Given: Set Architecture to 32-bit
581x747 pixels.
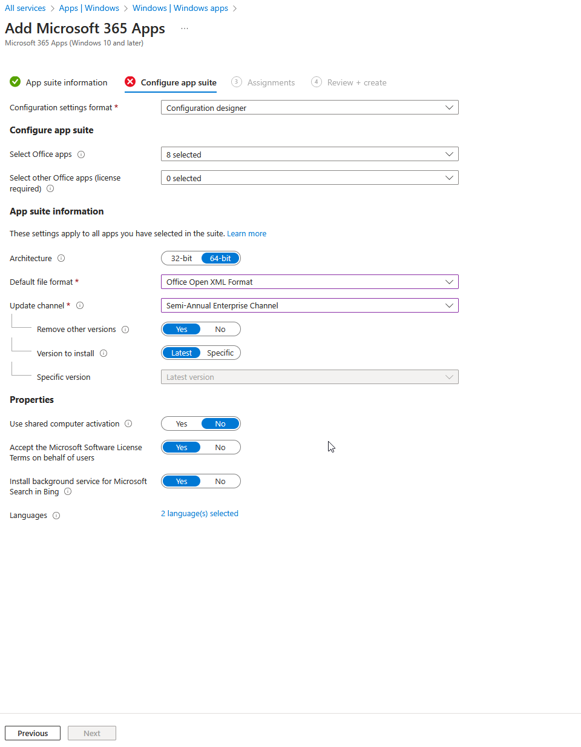Looking at the screenshot, I should (x=181, y=258).
